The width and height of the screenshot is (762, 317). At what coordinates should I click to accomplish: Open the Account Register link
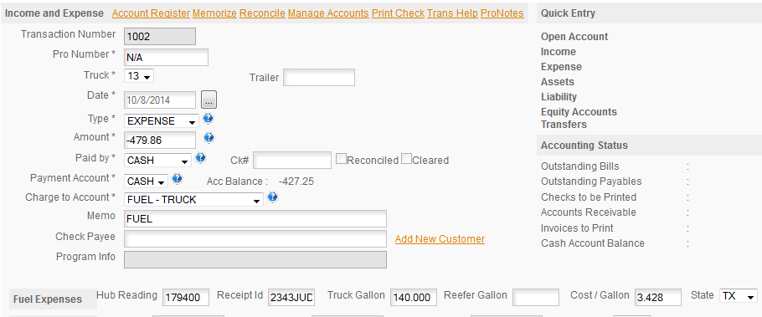(x=151, y=13)
